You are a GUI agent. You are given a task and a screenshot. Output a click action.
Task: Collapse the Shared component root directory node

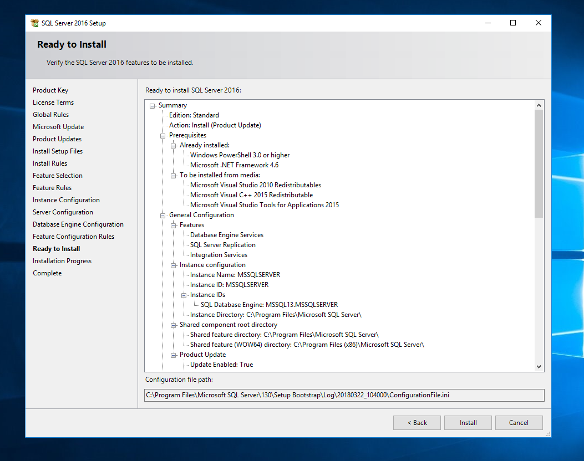[x=173, y=324]
